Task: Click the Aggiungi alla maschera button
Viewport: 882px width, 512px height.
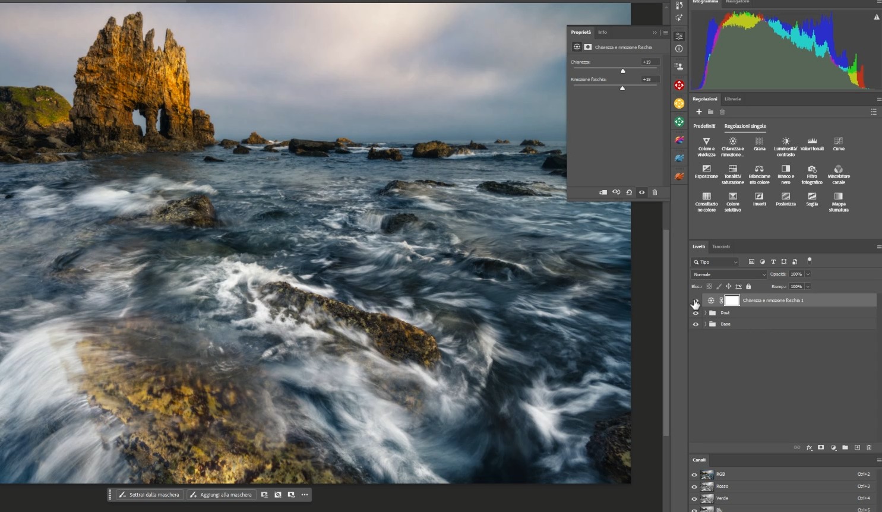Action: [x=220, y=495]
